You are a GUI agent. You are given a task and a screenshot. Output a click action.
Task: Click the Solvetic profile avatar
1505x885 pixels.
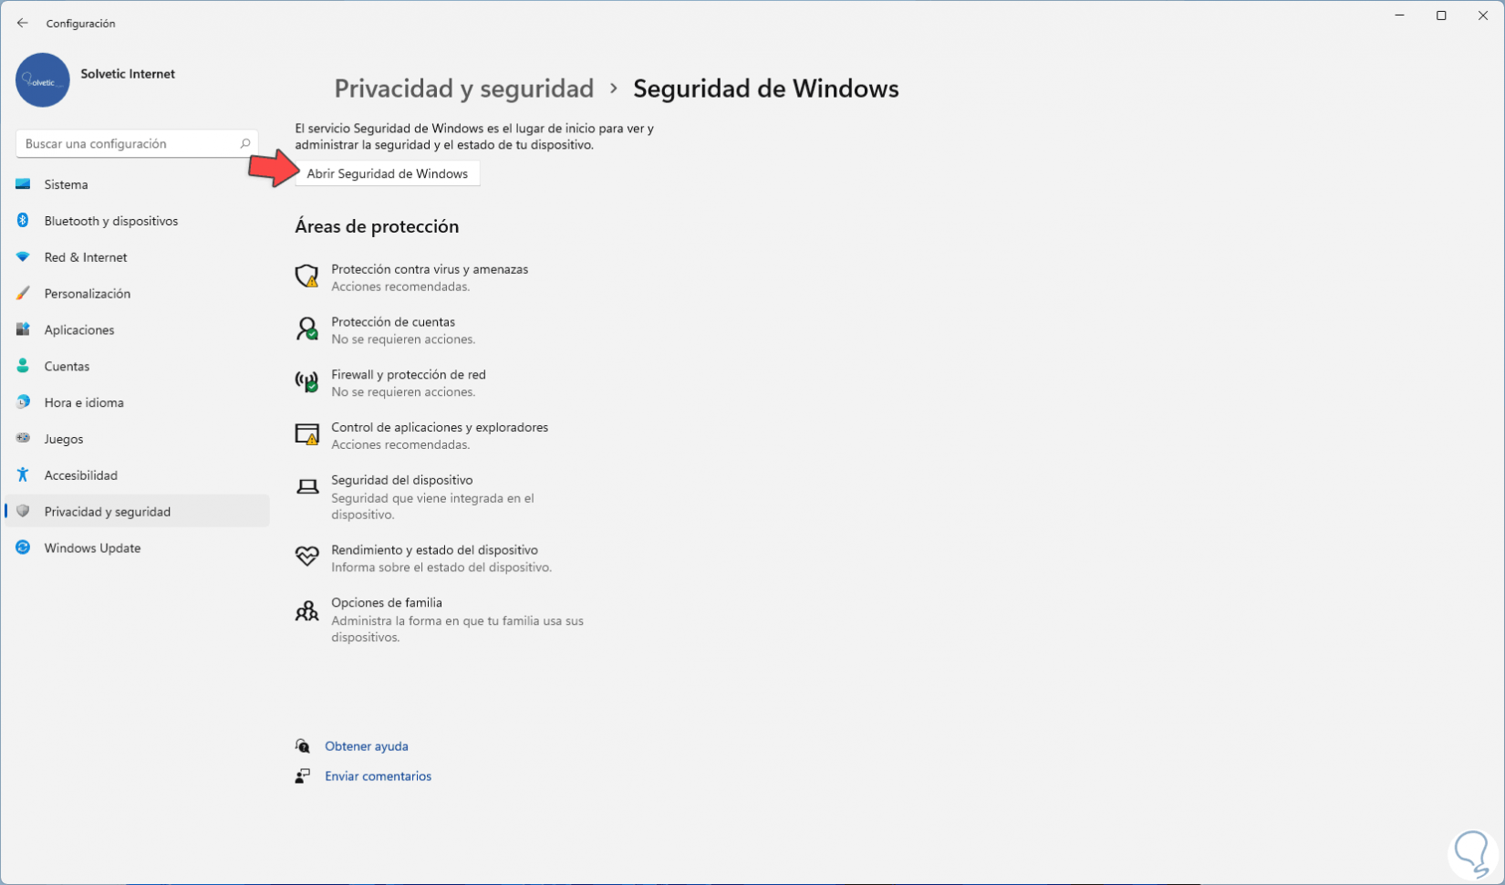(43, 80)
